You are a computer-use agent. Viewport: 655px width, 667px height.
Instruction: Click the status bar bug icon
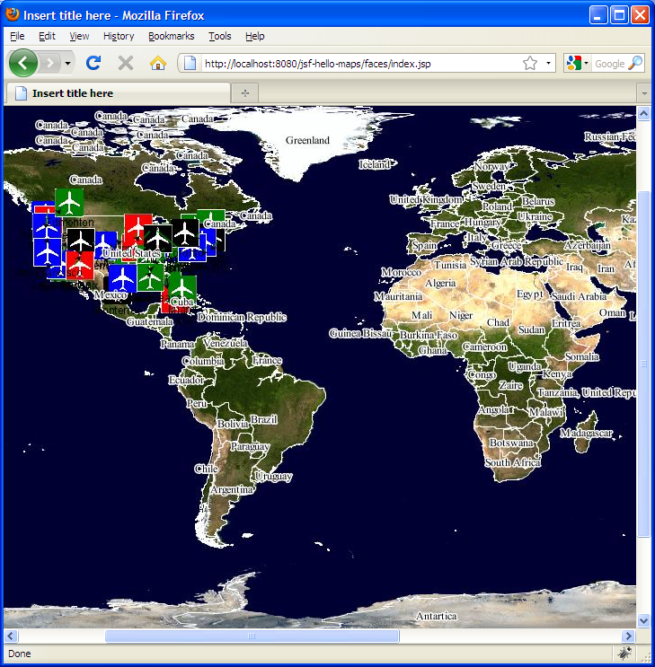click(x=624, y=654)
